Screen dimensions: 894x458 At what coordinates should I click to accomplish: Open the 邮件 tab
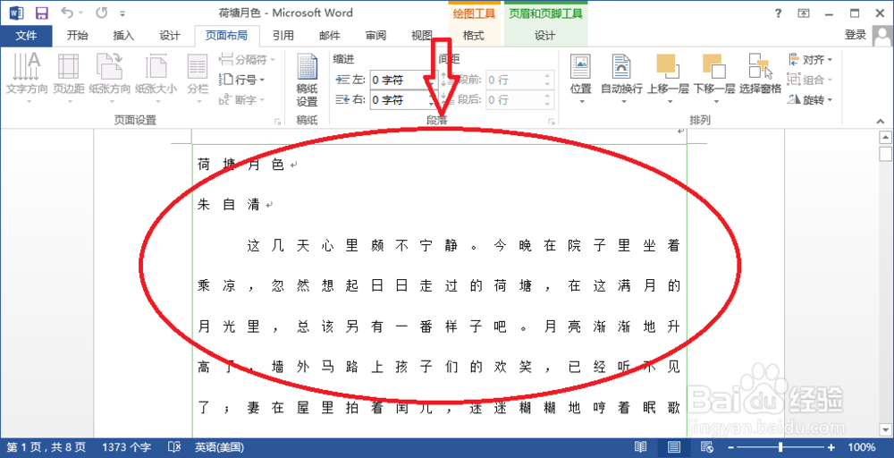[330, 36]
